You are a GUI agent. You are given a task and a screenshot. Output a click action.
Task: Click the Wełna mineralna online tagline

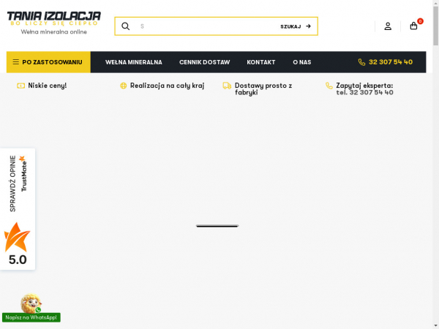pos(53,32)
